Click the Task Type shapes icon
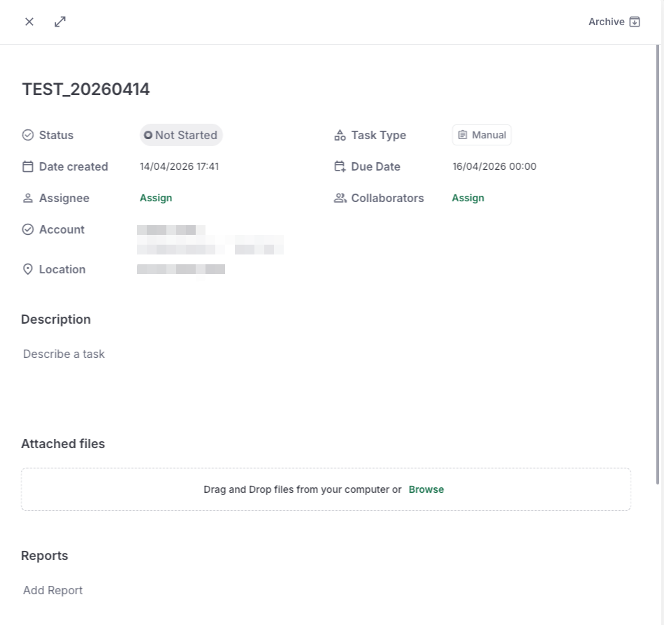Image resolution: width=664 pixels, height=625 pixels. coord(340,135)
